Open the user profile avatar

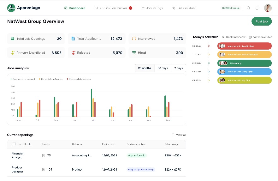tap(268, 8)
